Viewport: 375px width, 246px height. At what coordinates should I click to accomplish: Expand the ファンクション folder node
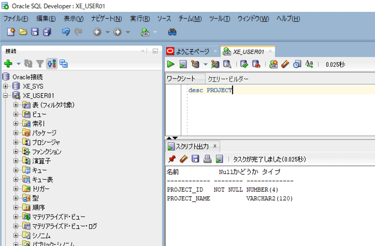tap(16, 152)
